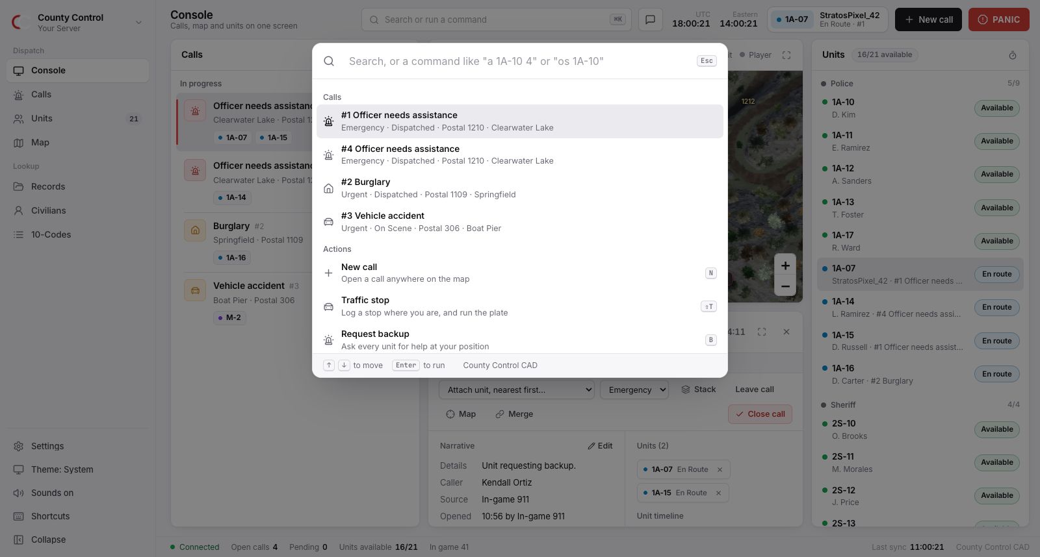
Task: Expand call detail panel to fullscreen
Action: (762, 332)
